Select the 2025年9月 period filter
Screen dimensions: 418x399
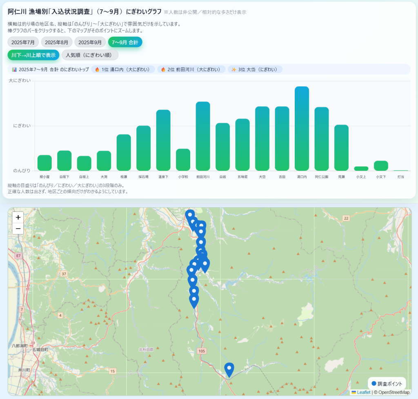click(x=90, y=42)
